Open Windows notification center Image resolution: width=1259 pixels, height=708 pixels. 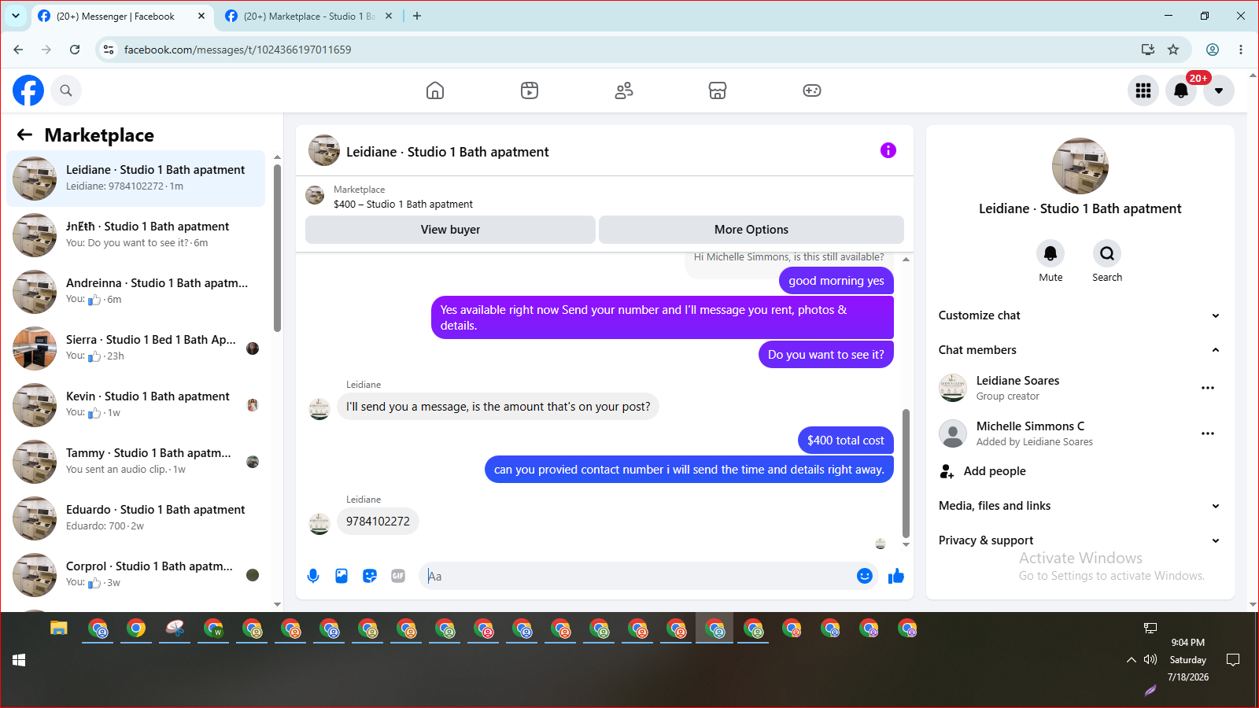1233,659
